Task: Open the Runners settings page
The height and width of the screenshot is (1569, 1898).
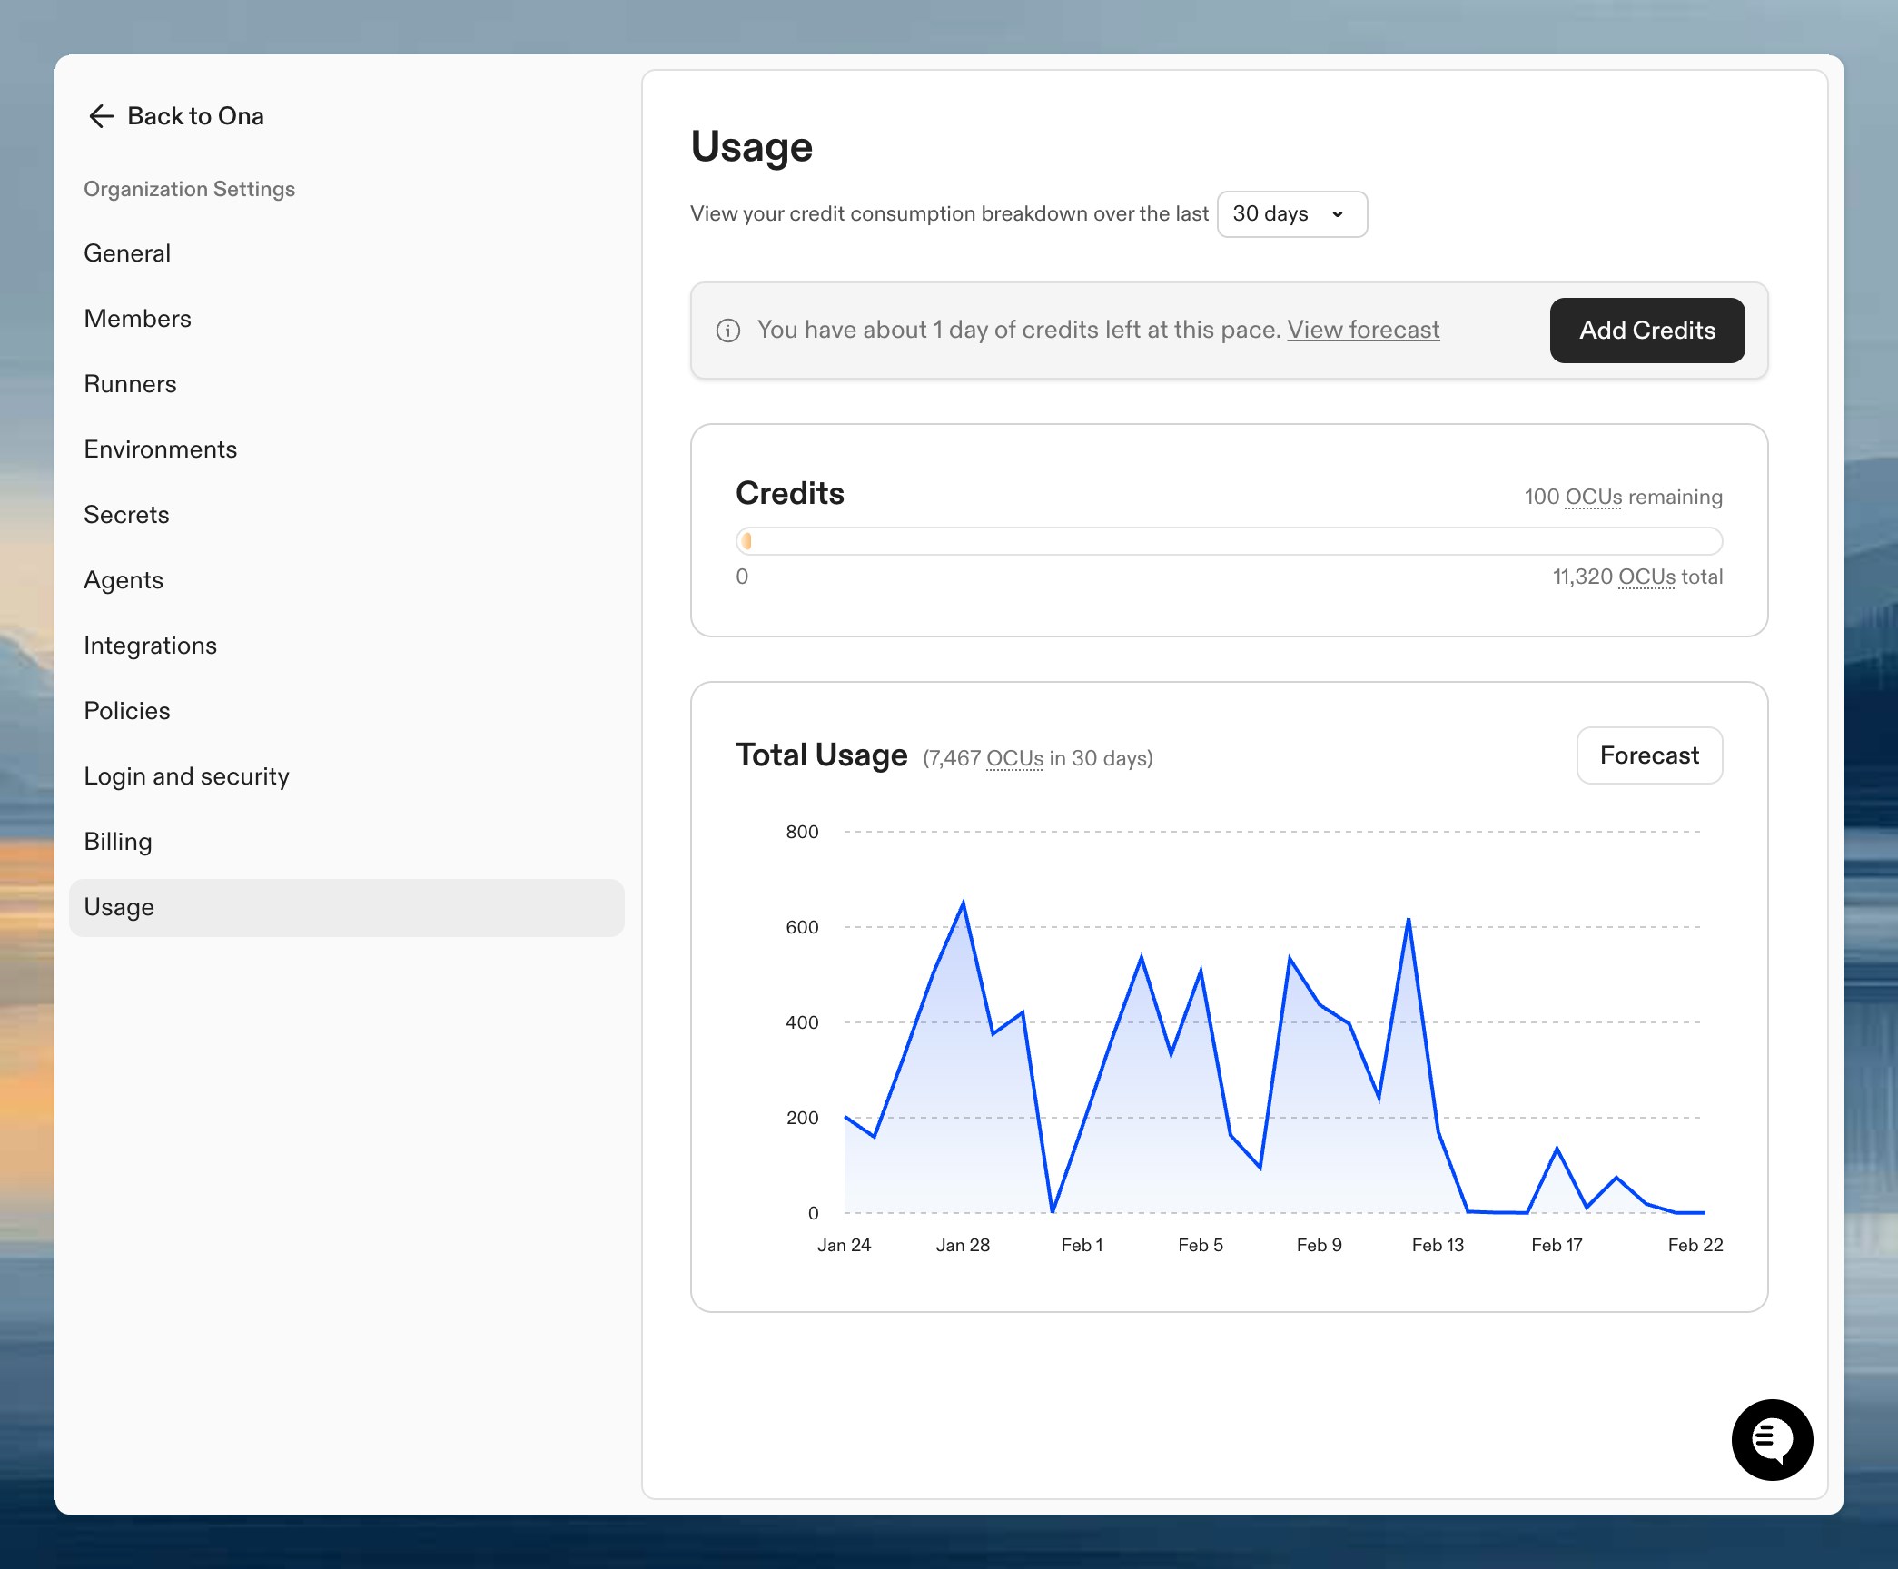Action: pyautogui.click(x=130, y=383)
